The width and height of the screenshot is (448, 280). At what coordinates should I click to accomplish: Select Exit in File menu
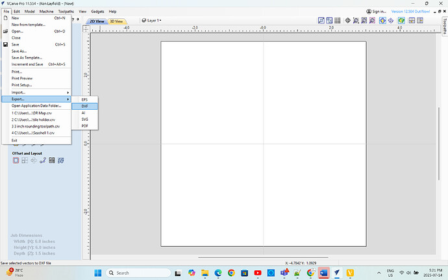(x=36, y=140)
